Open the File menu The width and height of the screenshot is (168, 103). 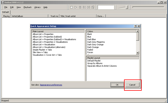coord(6,7)
